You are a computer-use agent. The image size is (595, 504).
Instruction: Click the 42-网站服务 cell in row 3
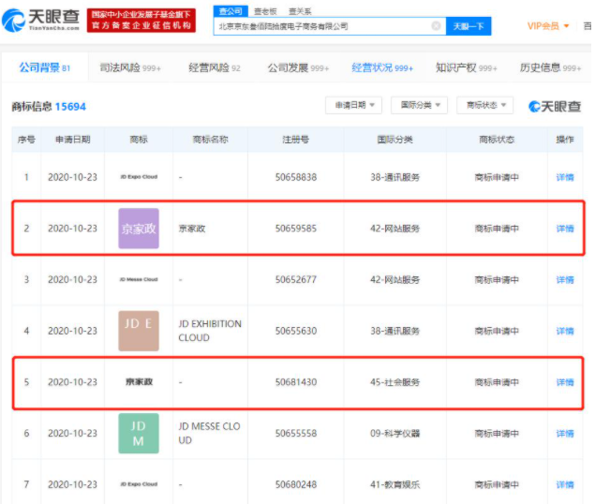[395, 280]
